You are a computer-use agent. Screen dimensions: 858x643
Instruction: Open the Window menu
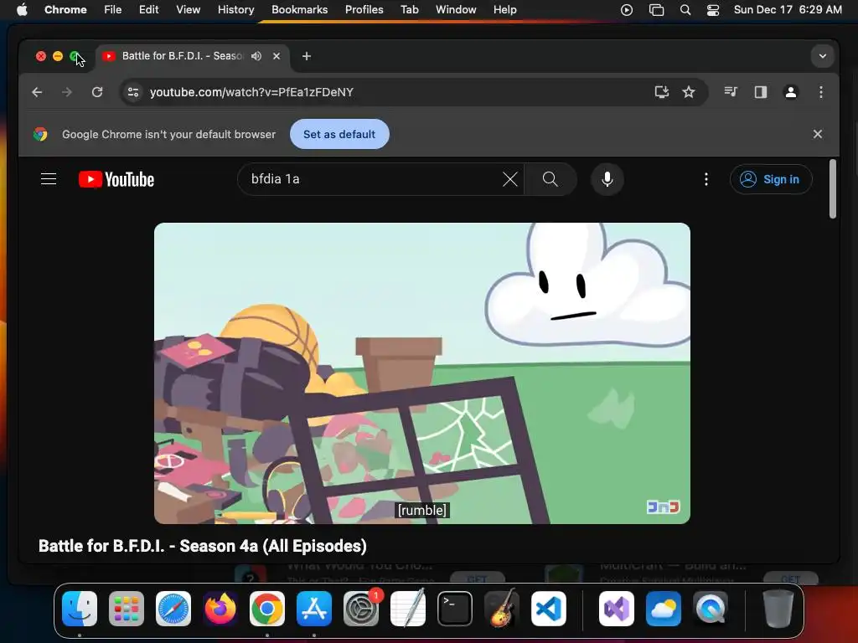pyautogui.click(x=456, y=9)
